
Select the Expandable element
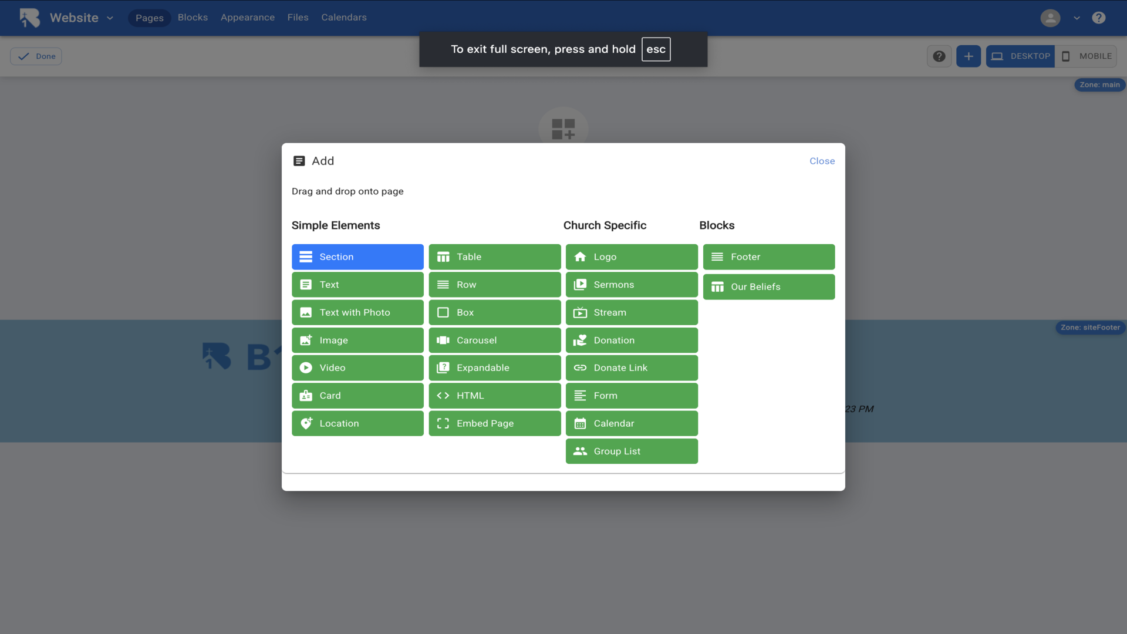494,367
